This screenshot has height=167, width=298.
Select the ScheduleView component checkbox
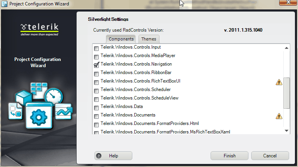(x=96, y=99)
